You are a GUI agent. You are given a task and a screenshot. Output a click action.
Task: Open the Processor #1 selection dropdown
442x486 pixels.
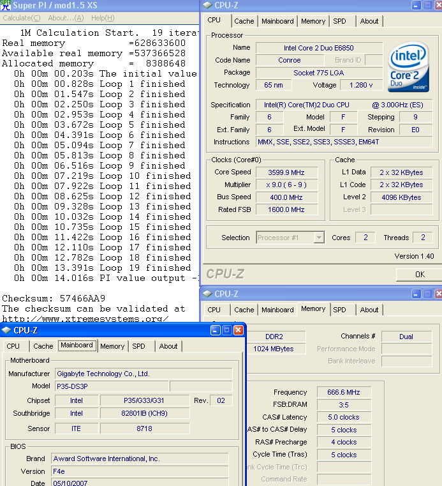click(x=319, y=238)
